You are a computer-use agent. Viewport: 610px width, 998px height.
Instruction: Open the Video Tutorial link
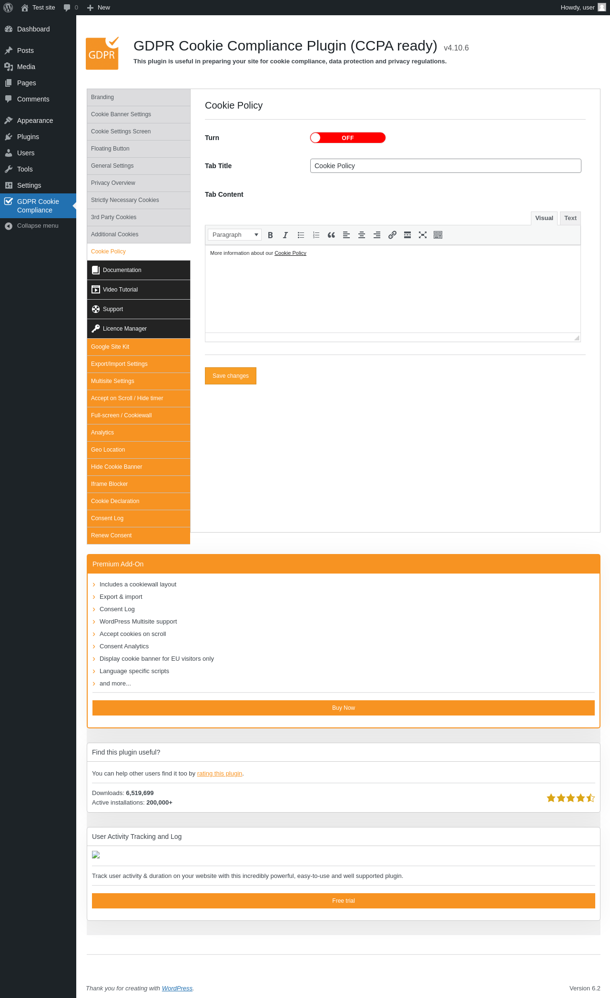click(139, 290)
